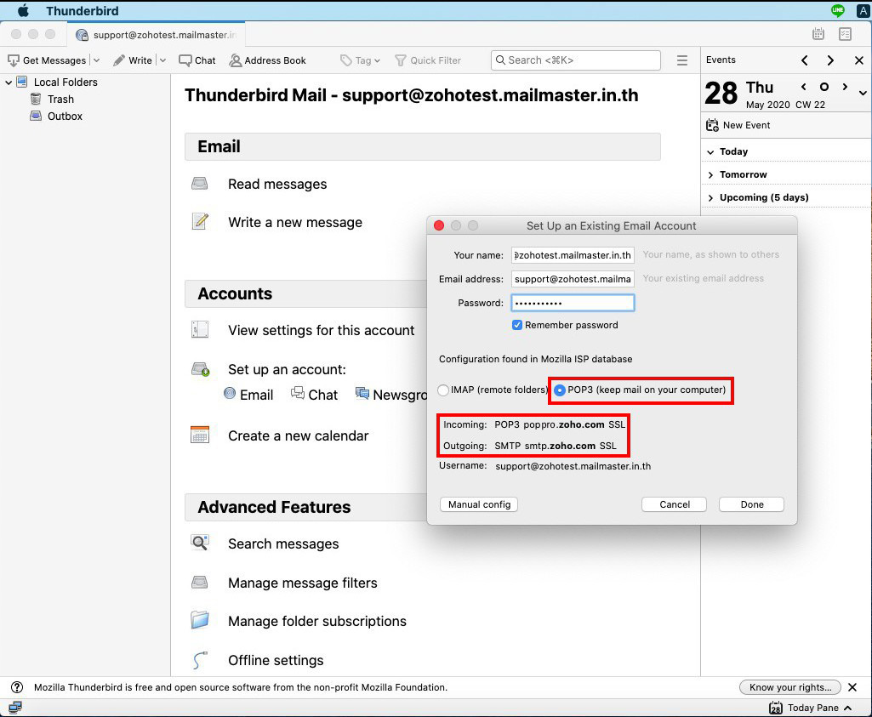Click the Set up an account icon
Viewport: 872px width, 717px height.
(x=200, y=369)
